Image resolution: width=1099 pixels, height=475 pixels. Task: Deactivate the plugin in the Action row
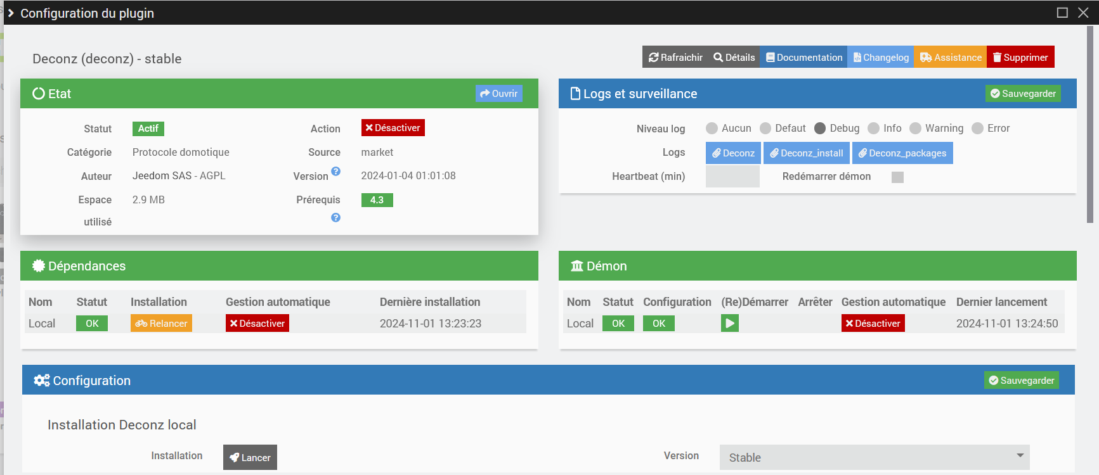[393, 128]
